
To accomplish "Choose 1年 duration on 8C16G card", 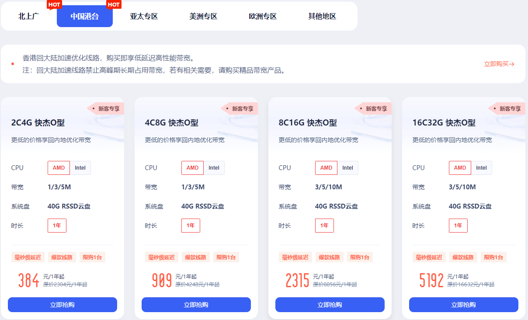I will pyautogui.click(x=324, y=226).
